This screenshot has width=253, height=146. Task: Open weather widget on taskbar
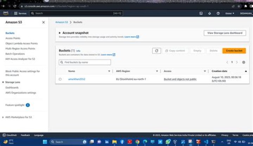click(x=8, y=142)
